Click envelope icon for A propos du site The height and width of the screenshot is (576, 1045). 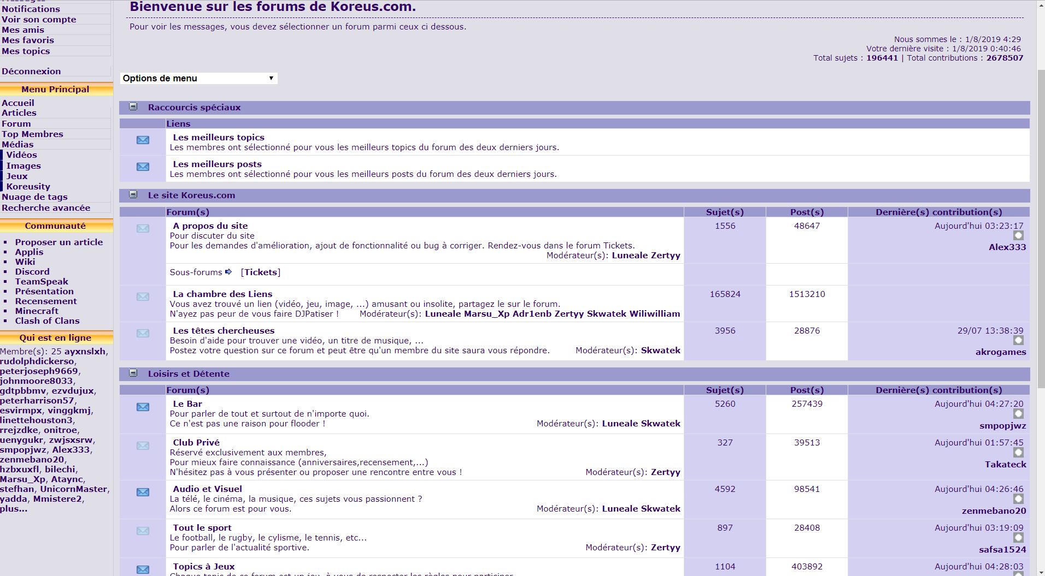click(x=143, y=229)
